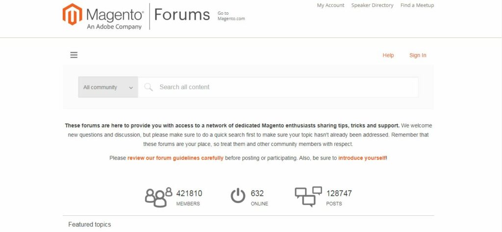This screenshot has width=502, height=232.
Task: Click the Help link
Action: pos(388,55)
